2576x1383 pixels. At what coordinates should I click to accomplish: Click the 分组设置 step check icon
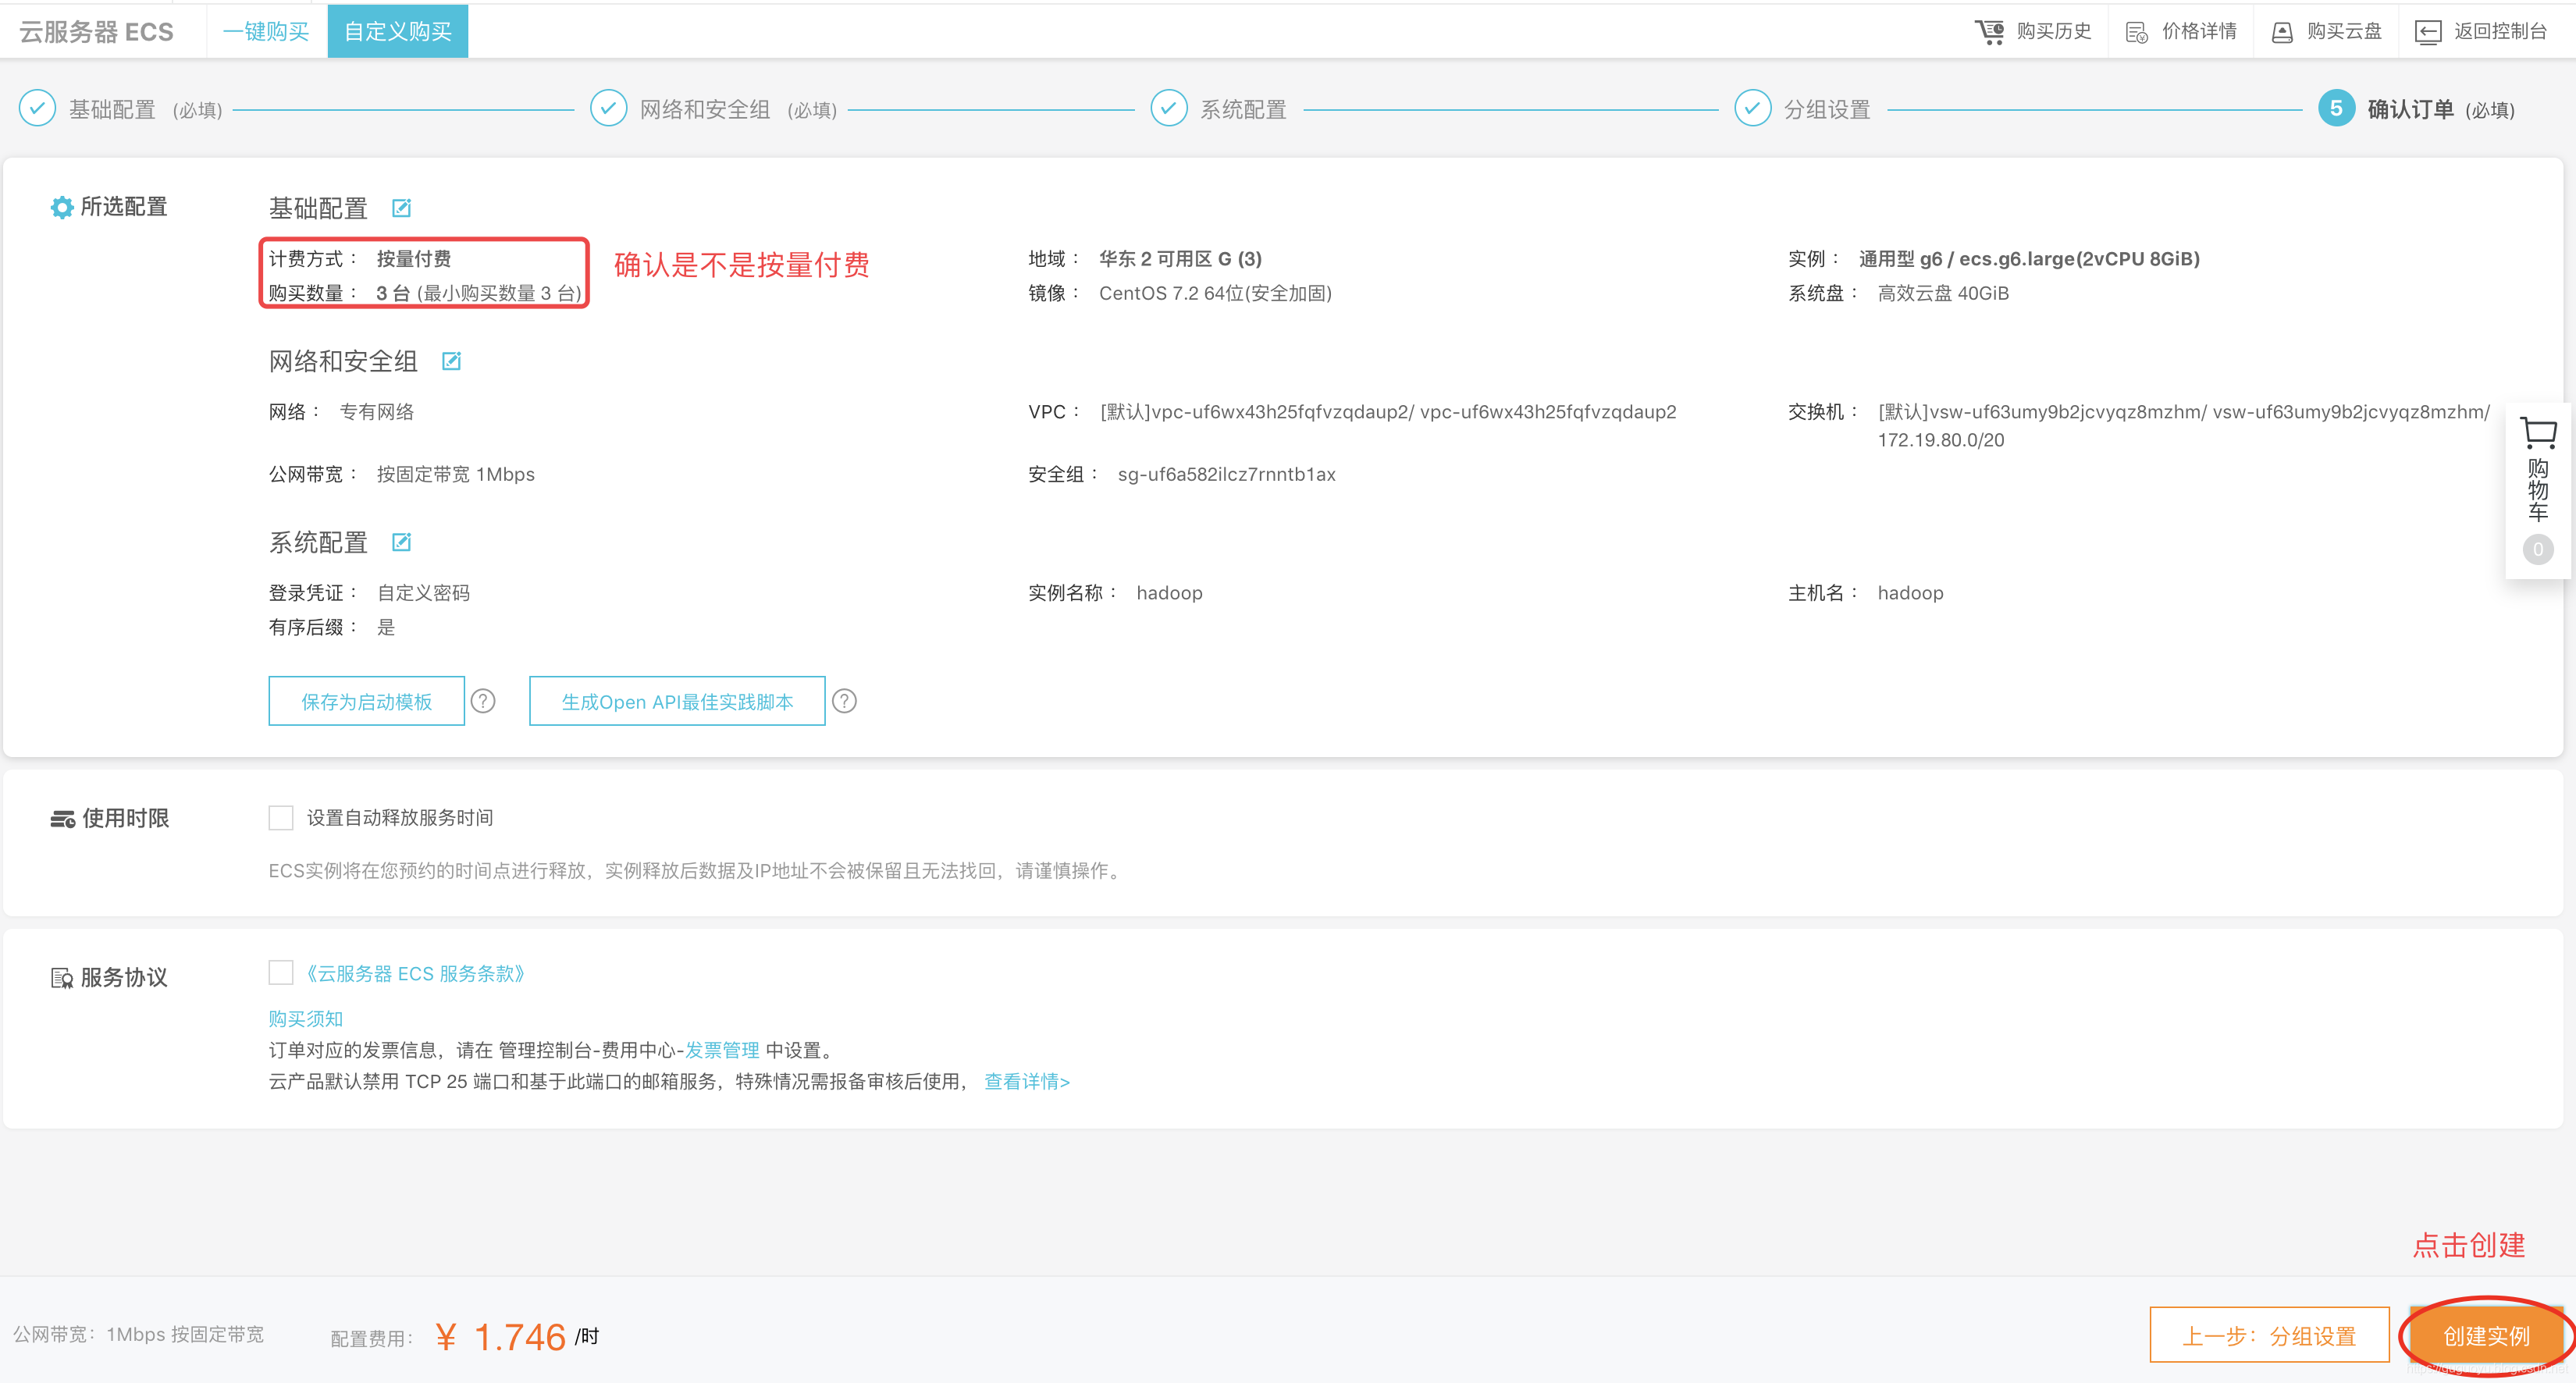(1752, 108)
